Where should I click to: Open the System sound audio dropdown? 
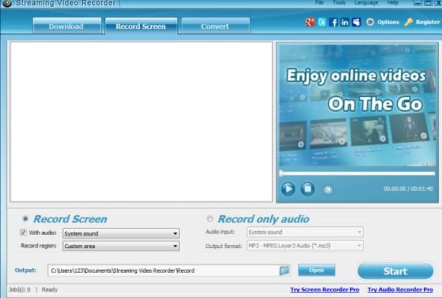click(x=121, y=233)
